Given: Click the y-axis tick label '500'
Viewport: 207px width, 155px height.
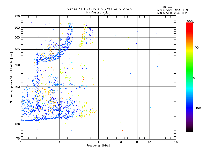Looking at the screenshot, I should tap(17, 37).
